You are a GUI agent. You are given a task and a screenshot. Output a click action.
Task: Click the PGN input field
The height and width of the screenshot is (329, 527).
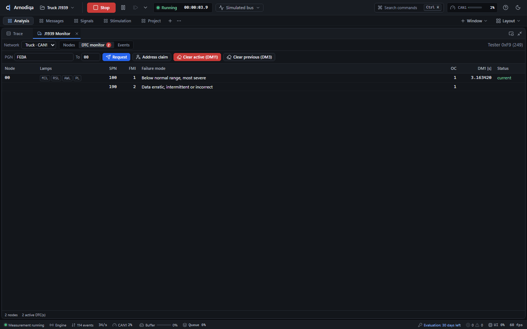[44, 57]
